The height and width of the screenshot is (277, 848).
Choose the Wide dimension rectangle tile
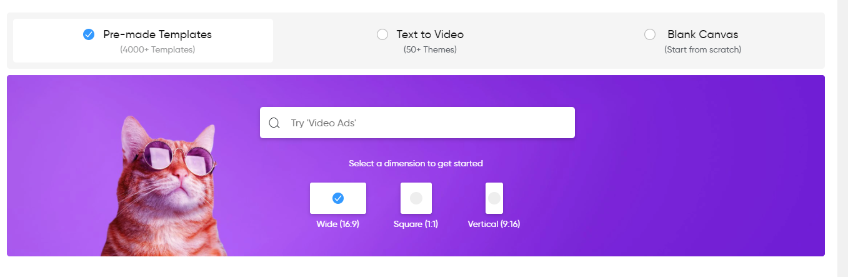pos(338,198)
